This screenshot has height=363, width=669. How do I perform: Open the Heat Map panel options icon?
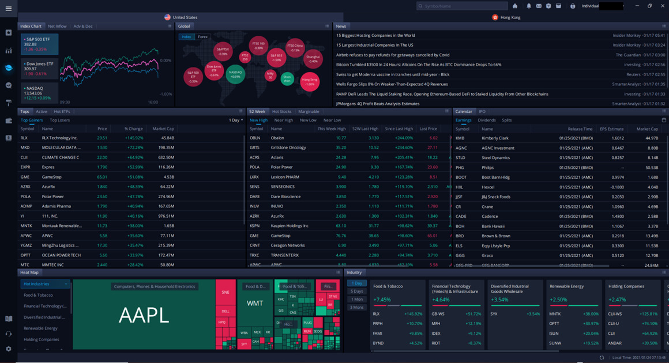338,272
